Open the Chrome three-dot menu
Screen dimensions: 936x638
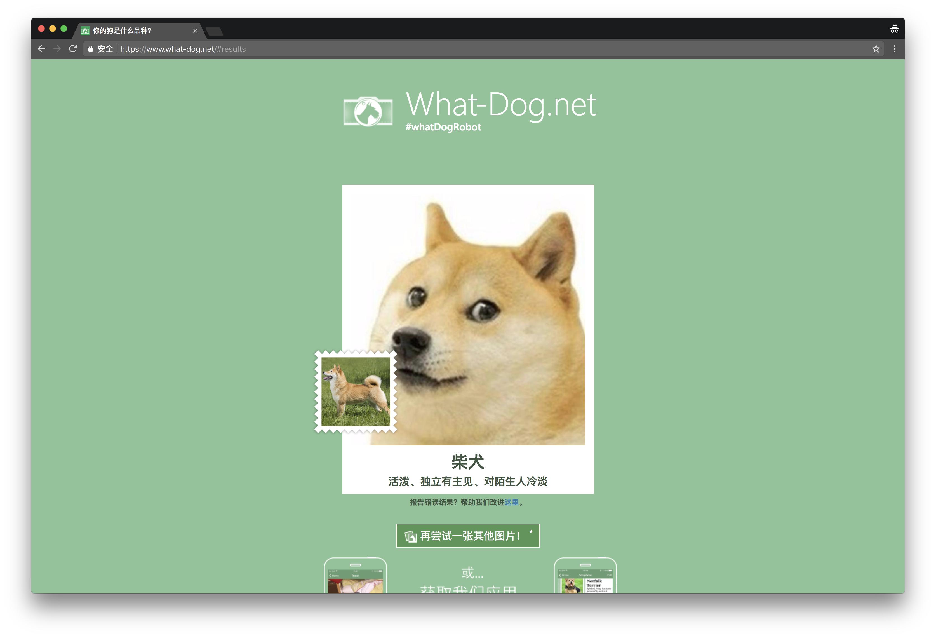click(894, 49)
